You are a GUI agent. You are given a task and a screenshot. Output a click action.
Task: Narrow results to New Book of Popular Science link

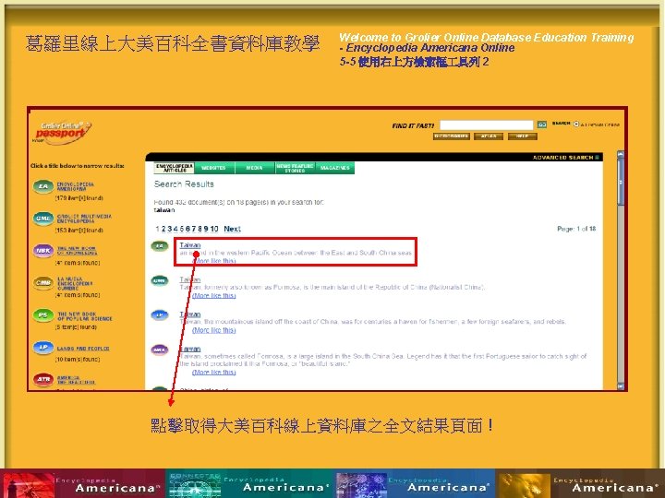85,316
